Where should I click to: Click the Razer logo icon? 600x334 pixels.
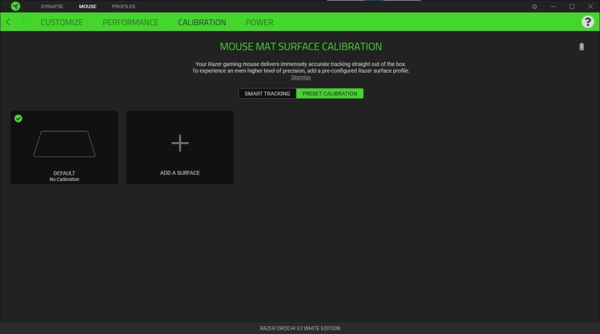15,6
